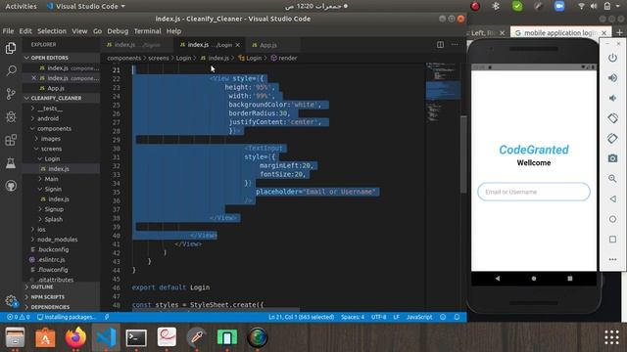Viewport: 627px width, 352px height.
Task: Click errors and warnings count in status bar
Action: pos(18,317)
